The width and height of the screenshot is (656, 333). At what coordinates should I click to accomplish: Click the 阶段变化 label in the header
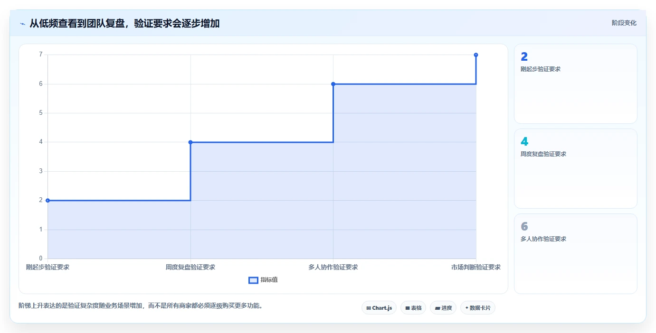(624, 23)
